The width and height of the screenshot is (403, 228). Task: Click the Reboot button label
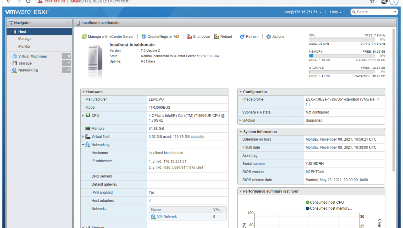pos(226,37)
